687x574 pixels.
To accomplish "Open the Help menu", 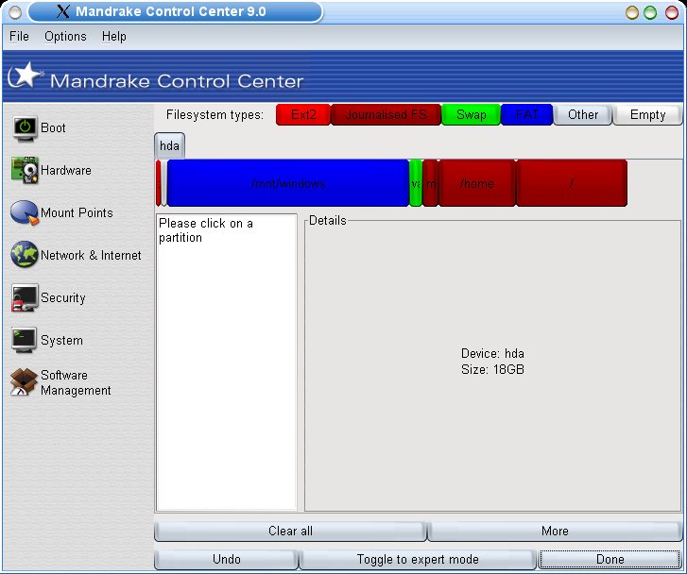I will 114,36.
